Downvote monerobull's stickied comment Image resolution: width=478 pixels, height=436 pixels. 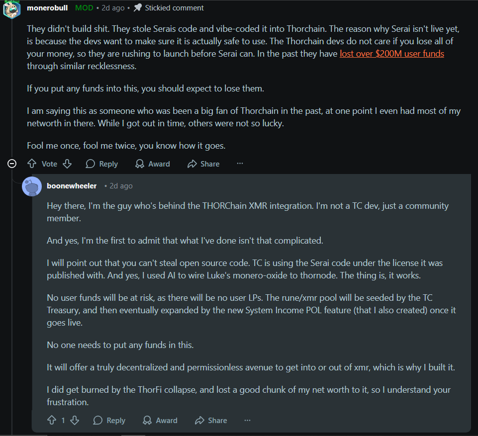pos(67,164)
